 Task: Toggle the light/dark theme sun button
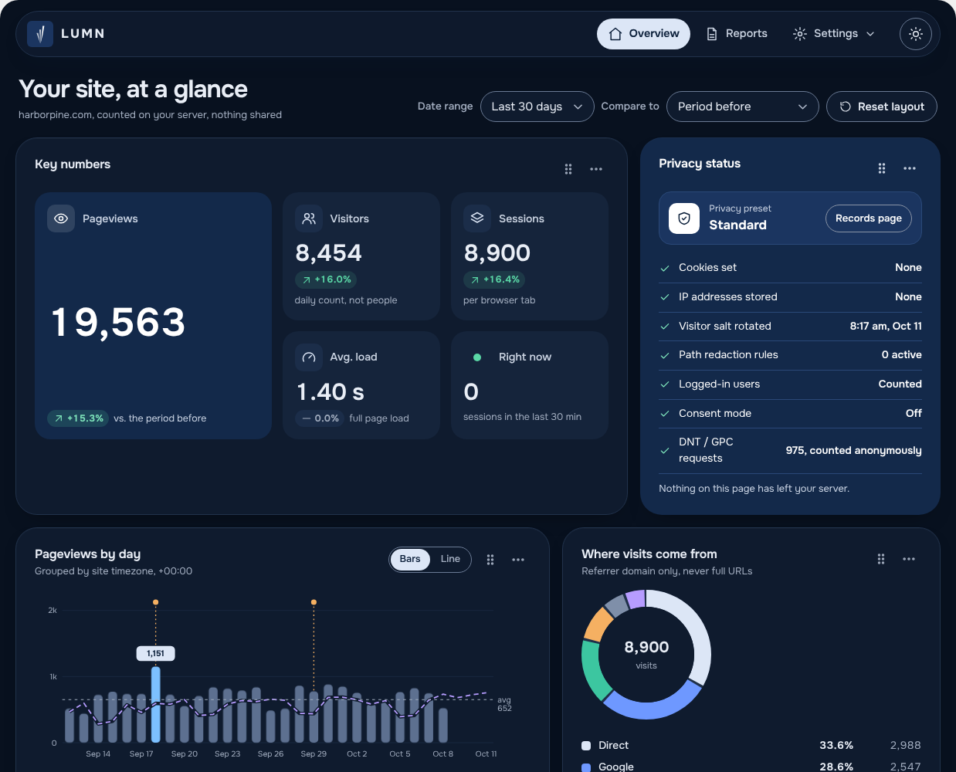pos(916,34)
